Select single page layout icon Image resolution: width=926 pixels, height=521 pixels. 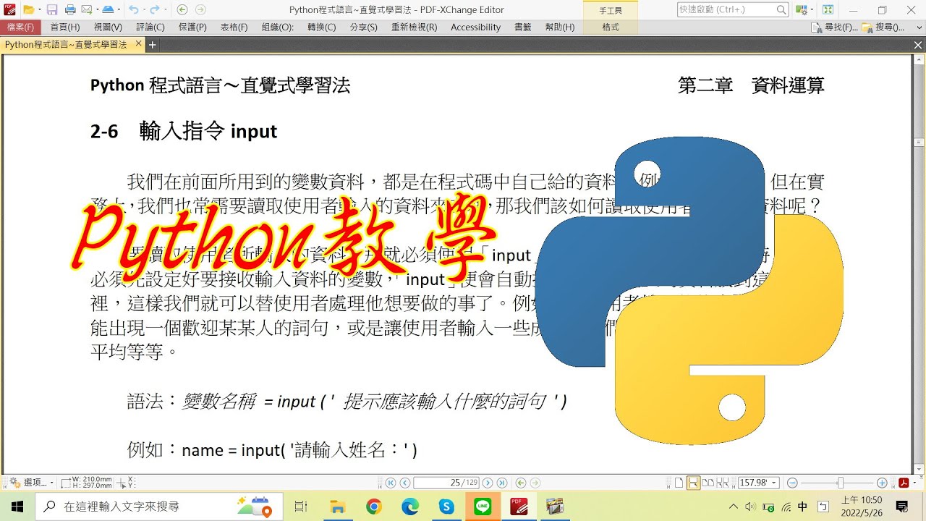679,483
